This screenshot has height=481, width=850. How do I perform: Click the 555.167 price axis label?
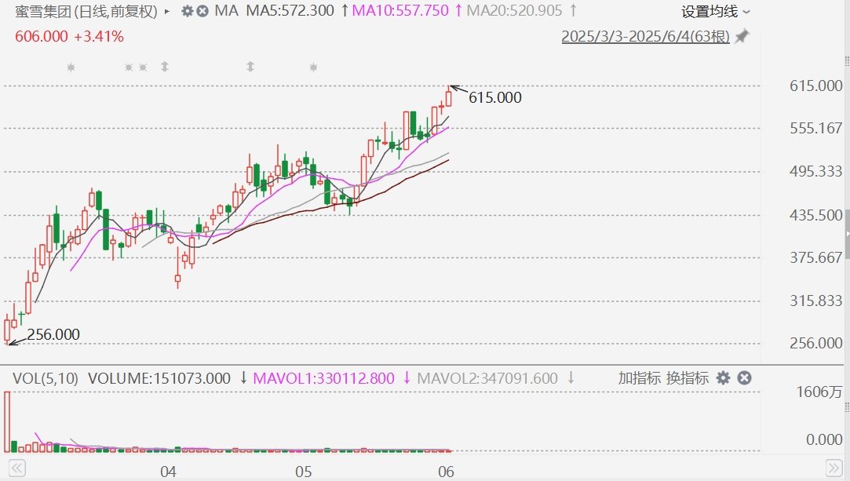click(x=815, y=129)
